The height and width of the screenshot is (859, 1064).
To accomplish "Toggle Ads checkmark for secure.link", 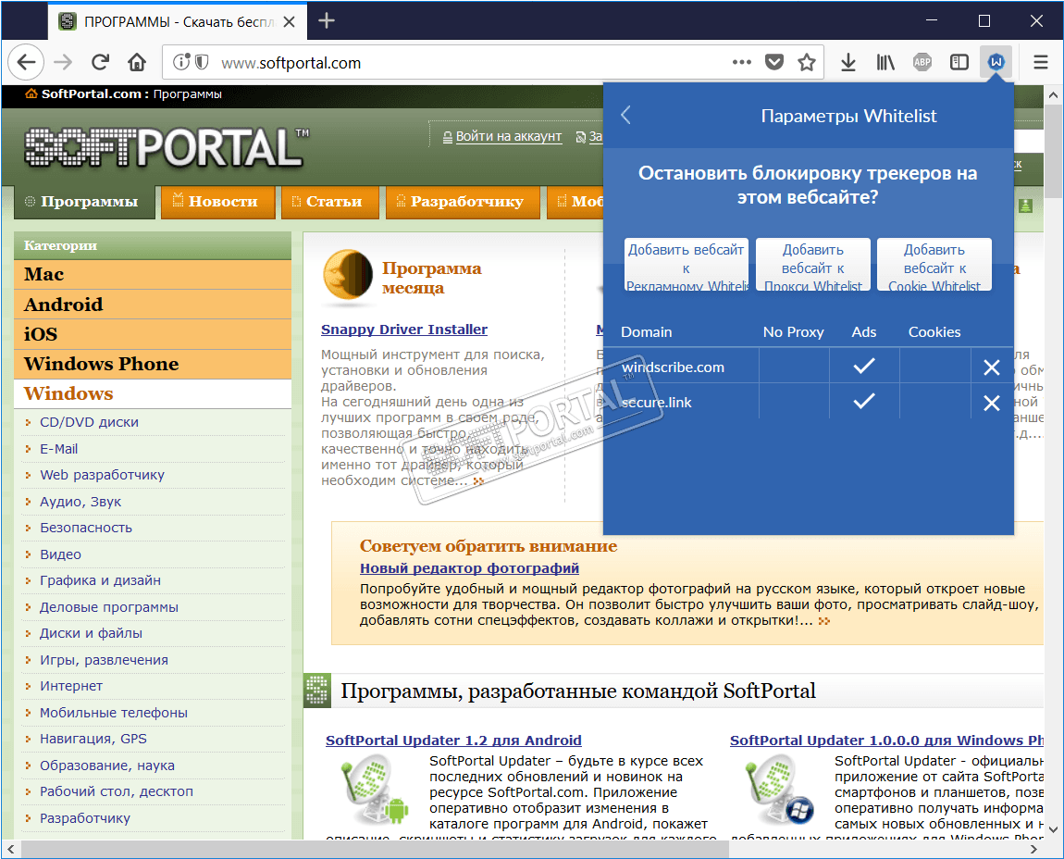I will [x=864, y=402].
